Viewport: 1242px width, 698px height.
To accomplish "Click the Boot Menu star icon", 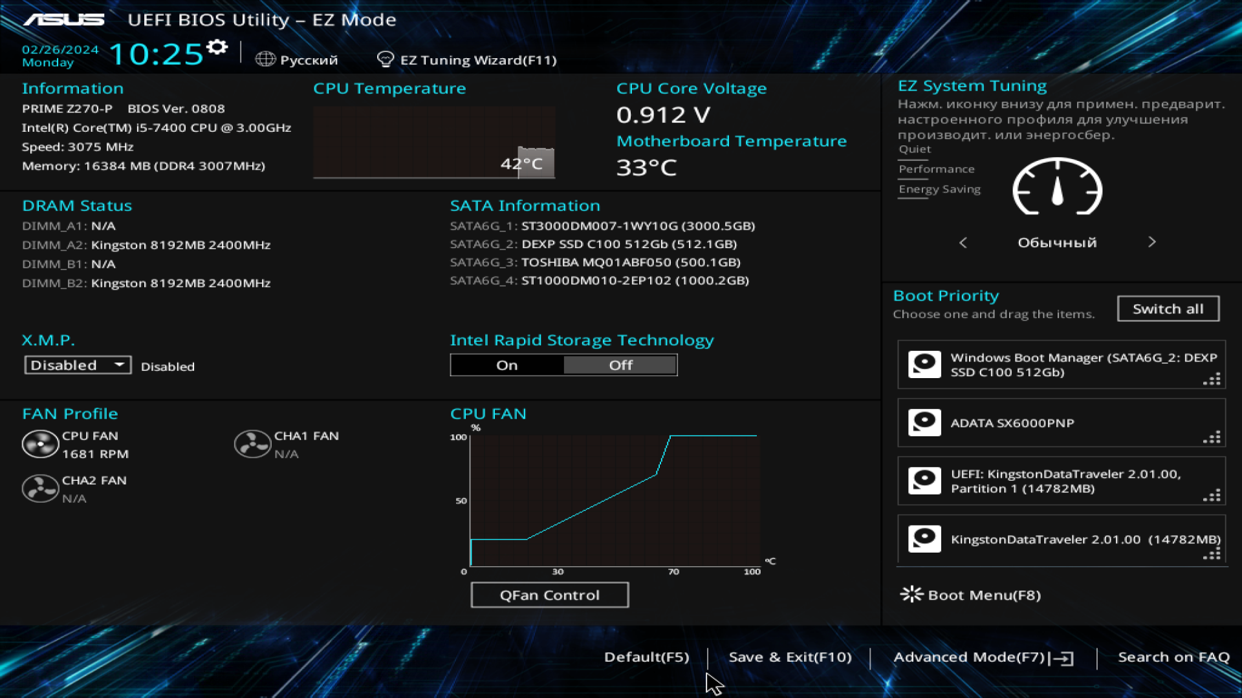I will [911, 595].
